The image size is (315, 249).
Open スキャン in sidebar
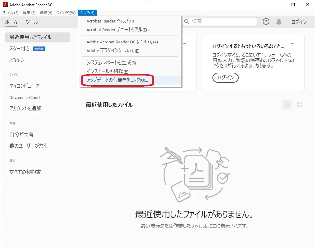pos(17,60)
